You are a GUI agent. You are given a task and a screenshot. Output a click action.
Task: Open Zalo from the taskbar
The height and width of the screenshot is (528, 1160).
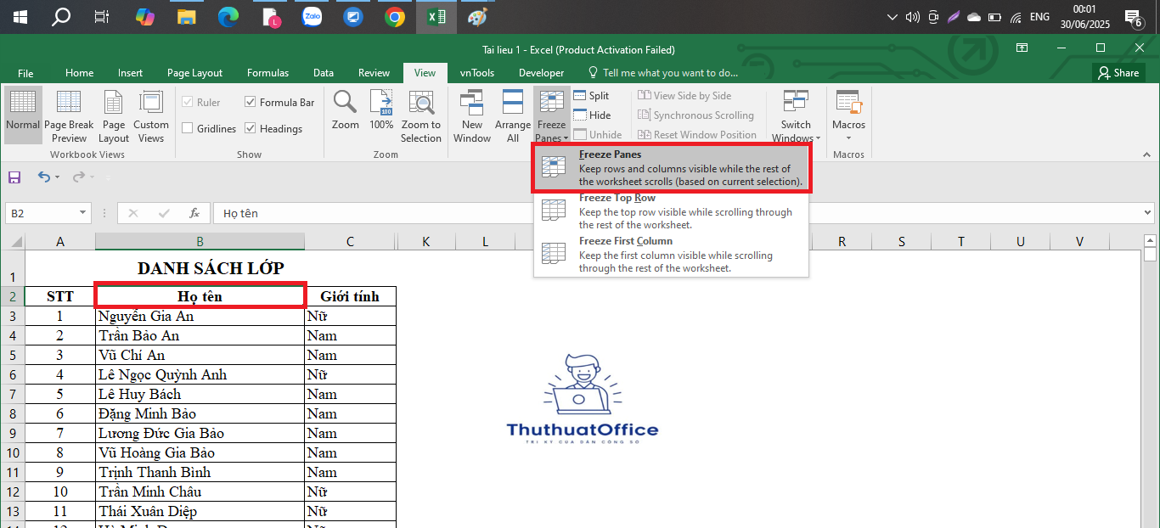(312, 16)
